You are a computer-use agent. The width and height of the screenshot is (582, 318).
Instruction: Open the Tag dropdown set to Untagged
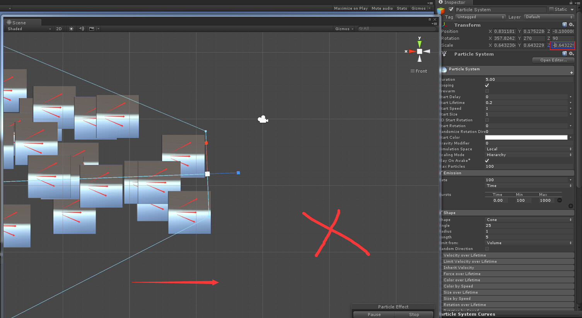click(x=480, y=17)
